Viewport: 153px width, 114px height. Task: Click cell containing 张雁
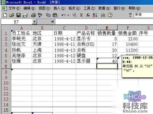pyautogui.click(x=21, y=61)
